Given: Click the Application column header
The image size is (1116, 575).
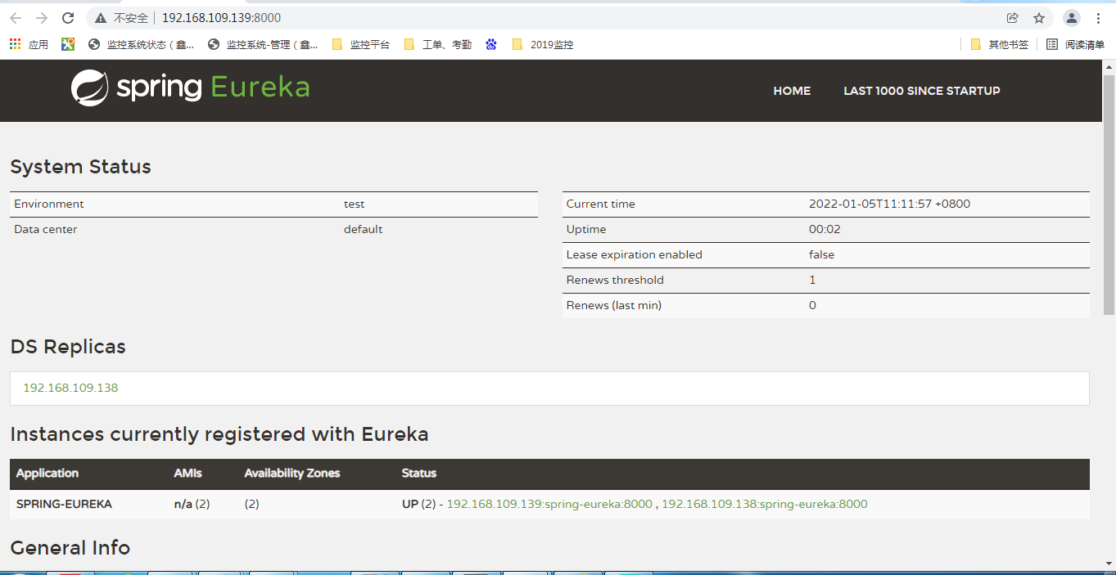Looking at the screenshot, I should [x=47, y=473].
